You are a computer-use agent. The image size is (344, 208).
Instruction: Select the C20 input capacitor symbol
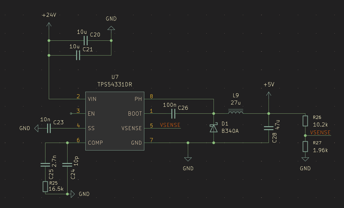click(86, 41)
